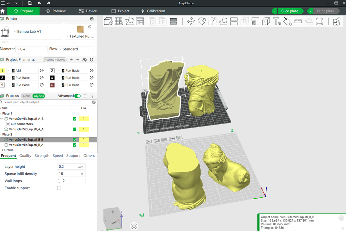
Task: Open the Support painting tool
Action: coord(255,21)
